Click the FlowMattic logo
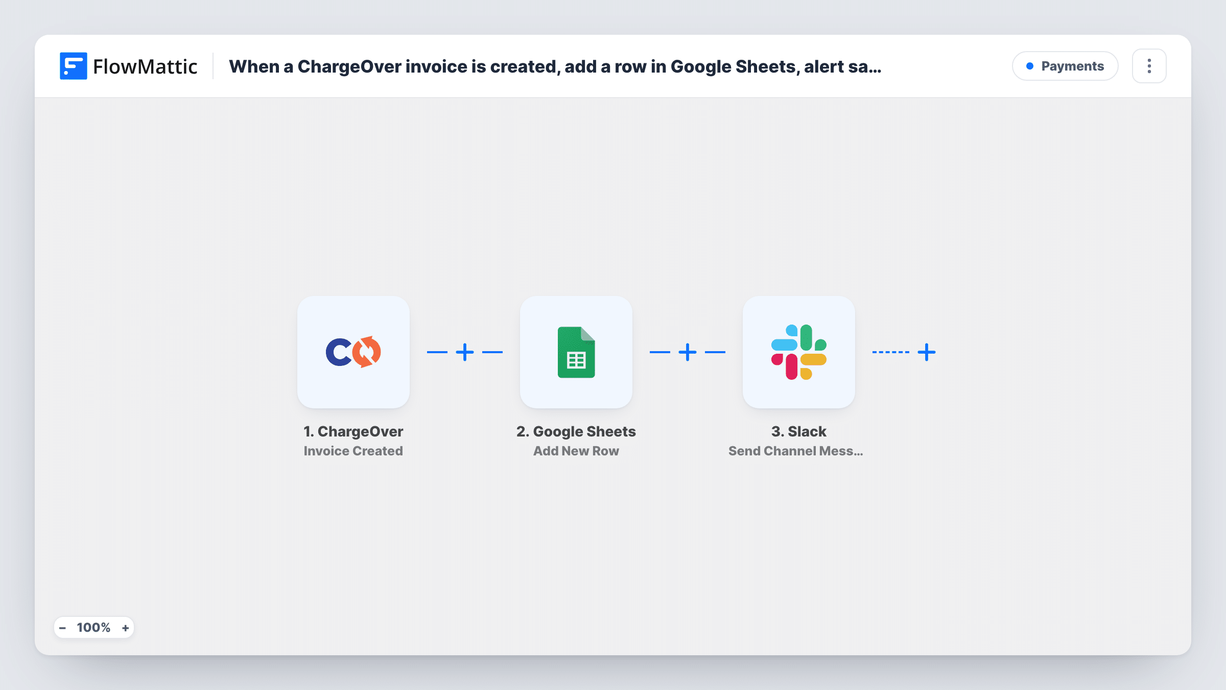Viewport: 1226px width, 690px height. click(129, 66)
